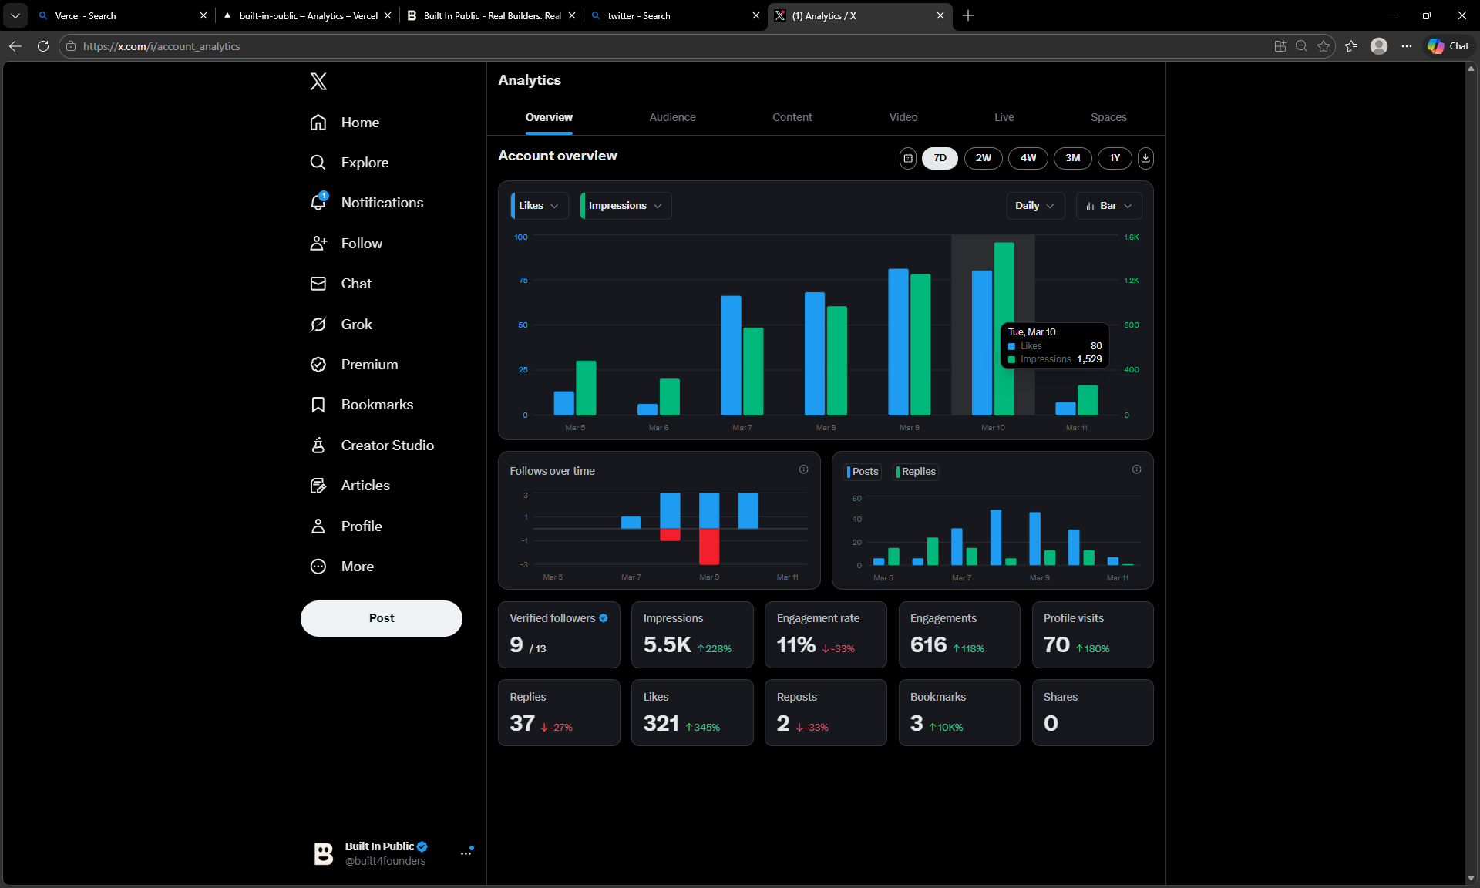
Task: Click the Notifications bell icon
Action: pyautogui.click(x=318, y=203)
